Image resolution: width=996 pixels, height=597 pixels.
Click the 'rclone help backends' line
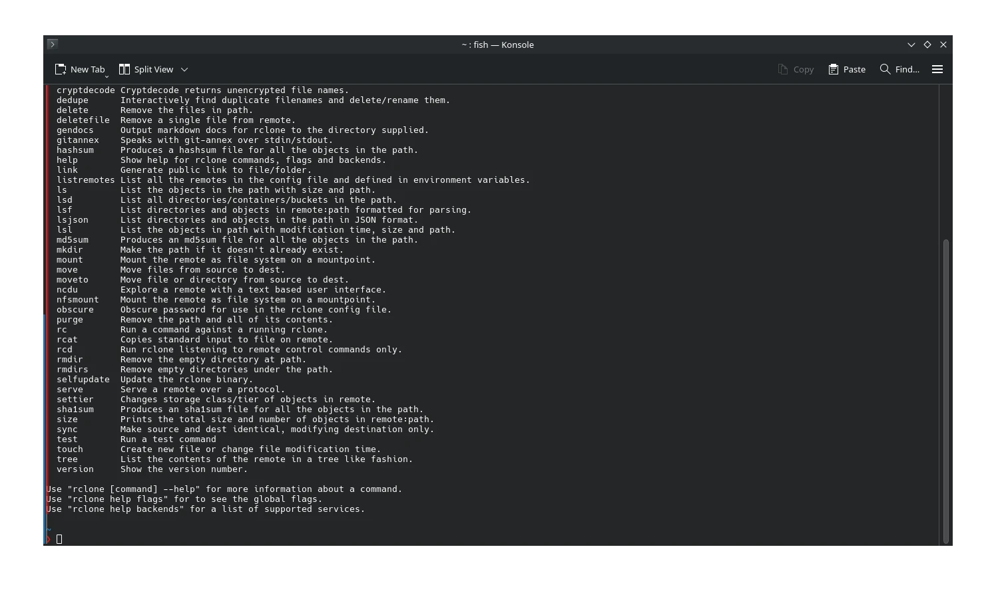click(206, 509)
